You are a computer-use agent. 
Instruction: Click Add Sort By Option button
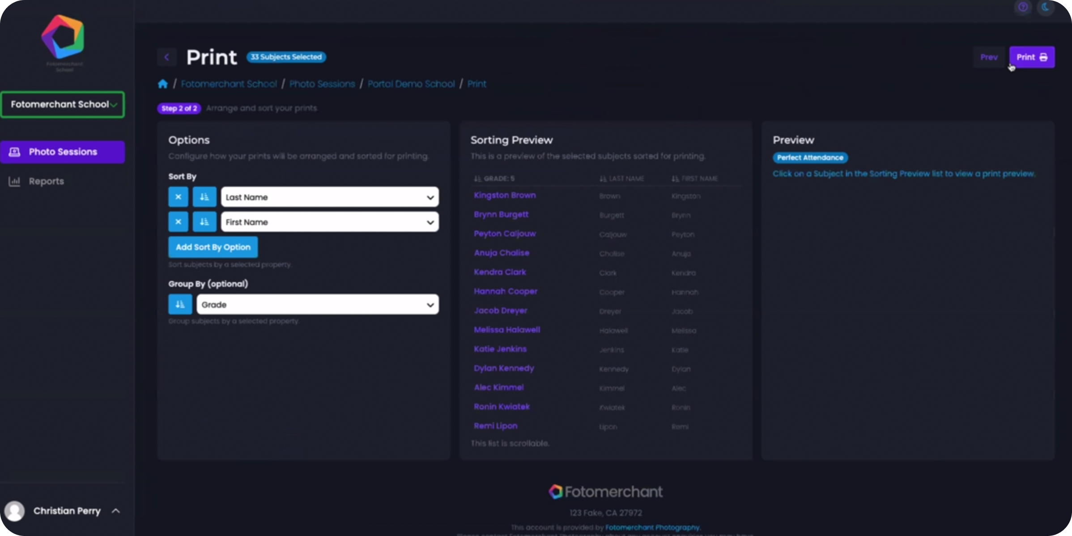click(213, 247)
